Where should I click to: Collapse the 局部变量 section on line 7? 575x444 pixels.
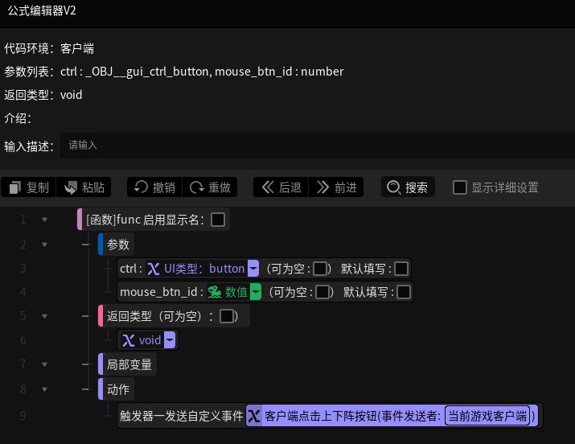tap(44, 364)
